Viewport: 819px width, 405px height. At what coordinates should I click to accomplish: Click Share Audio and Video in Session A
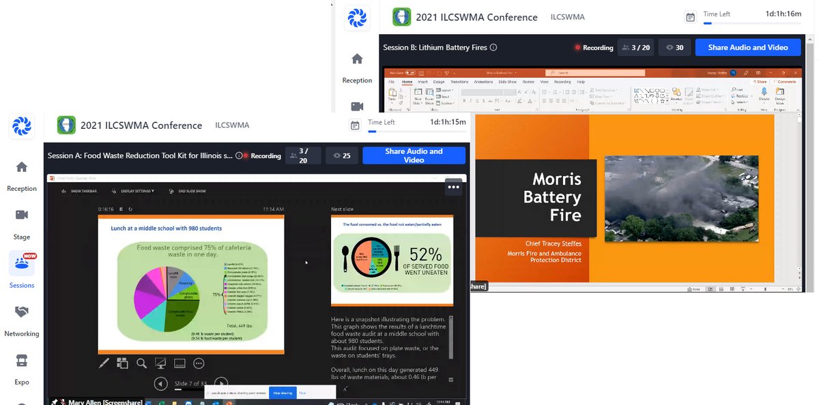click(x=414, y=155)
